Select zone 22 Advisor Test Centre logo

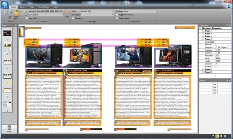[x=91, y=129]
